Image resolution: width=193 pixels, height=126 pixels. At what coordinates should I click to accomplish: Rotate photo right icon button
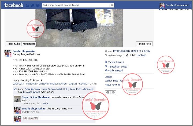(x=113, y=93)
